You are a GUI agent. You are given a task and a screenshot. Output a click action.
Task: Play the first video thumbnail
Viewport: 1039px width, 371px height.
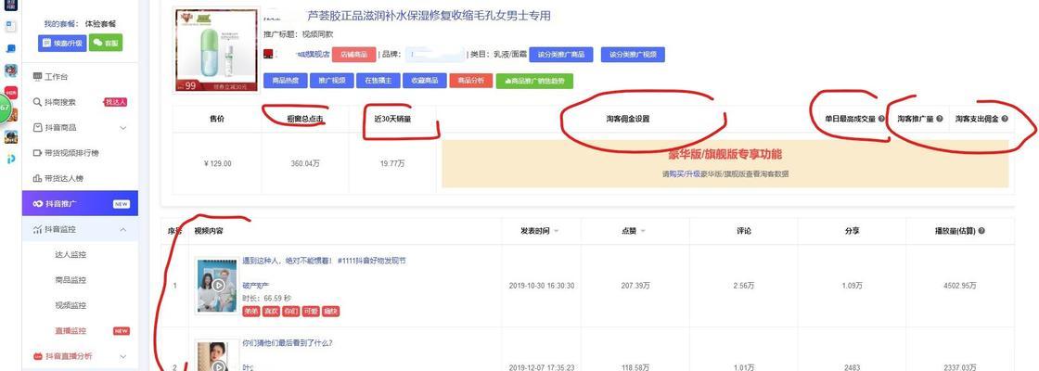[x=217, y=286]
